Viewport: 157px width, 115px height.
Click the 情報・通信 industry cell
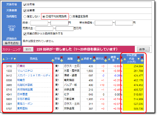point(70,75)
